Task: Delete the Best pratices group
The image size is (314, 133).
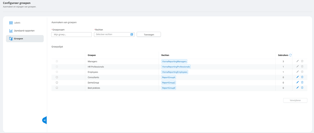Action: (302, 88)
